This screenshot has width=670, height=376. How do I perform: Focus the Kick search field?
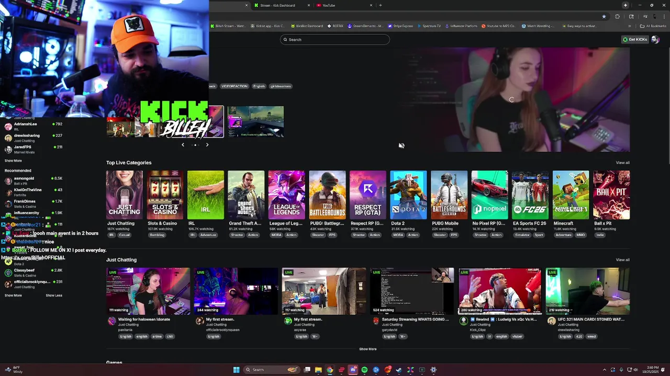(x=335, y=40)
